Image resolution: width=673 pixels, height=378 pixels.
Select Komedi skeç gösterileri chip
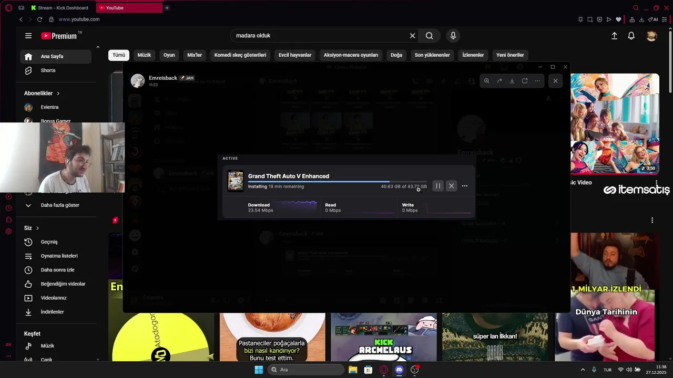tap(240, 55)
